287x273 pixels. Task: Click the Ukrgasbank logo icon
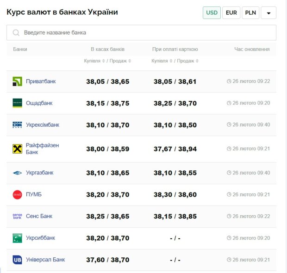(x=17, y=173)
